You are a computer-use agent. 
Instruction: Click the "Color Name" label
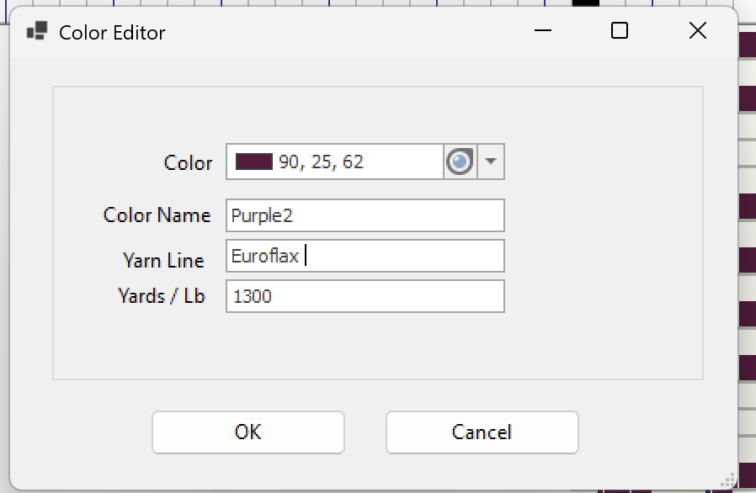coord(157,215)
